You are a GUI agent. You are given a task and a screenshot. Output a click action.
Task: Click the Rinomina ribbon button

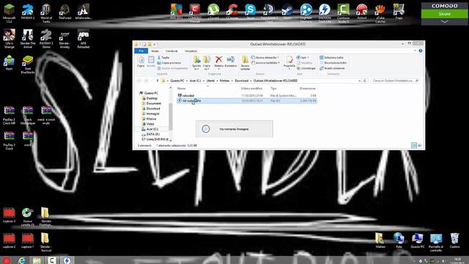(x=231, y=62)
